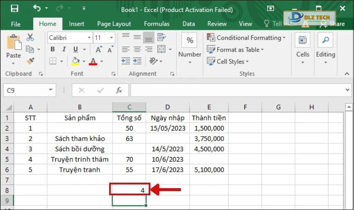Image resolution: width=354 pixels, height=210 pixels.
Task: Toggle Center alignment
Action: tap(137, 49)
